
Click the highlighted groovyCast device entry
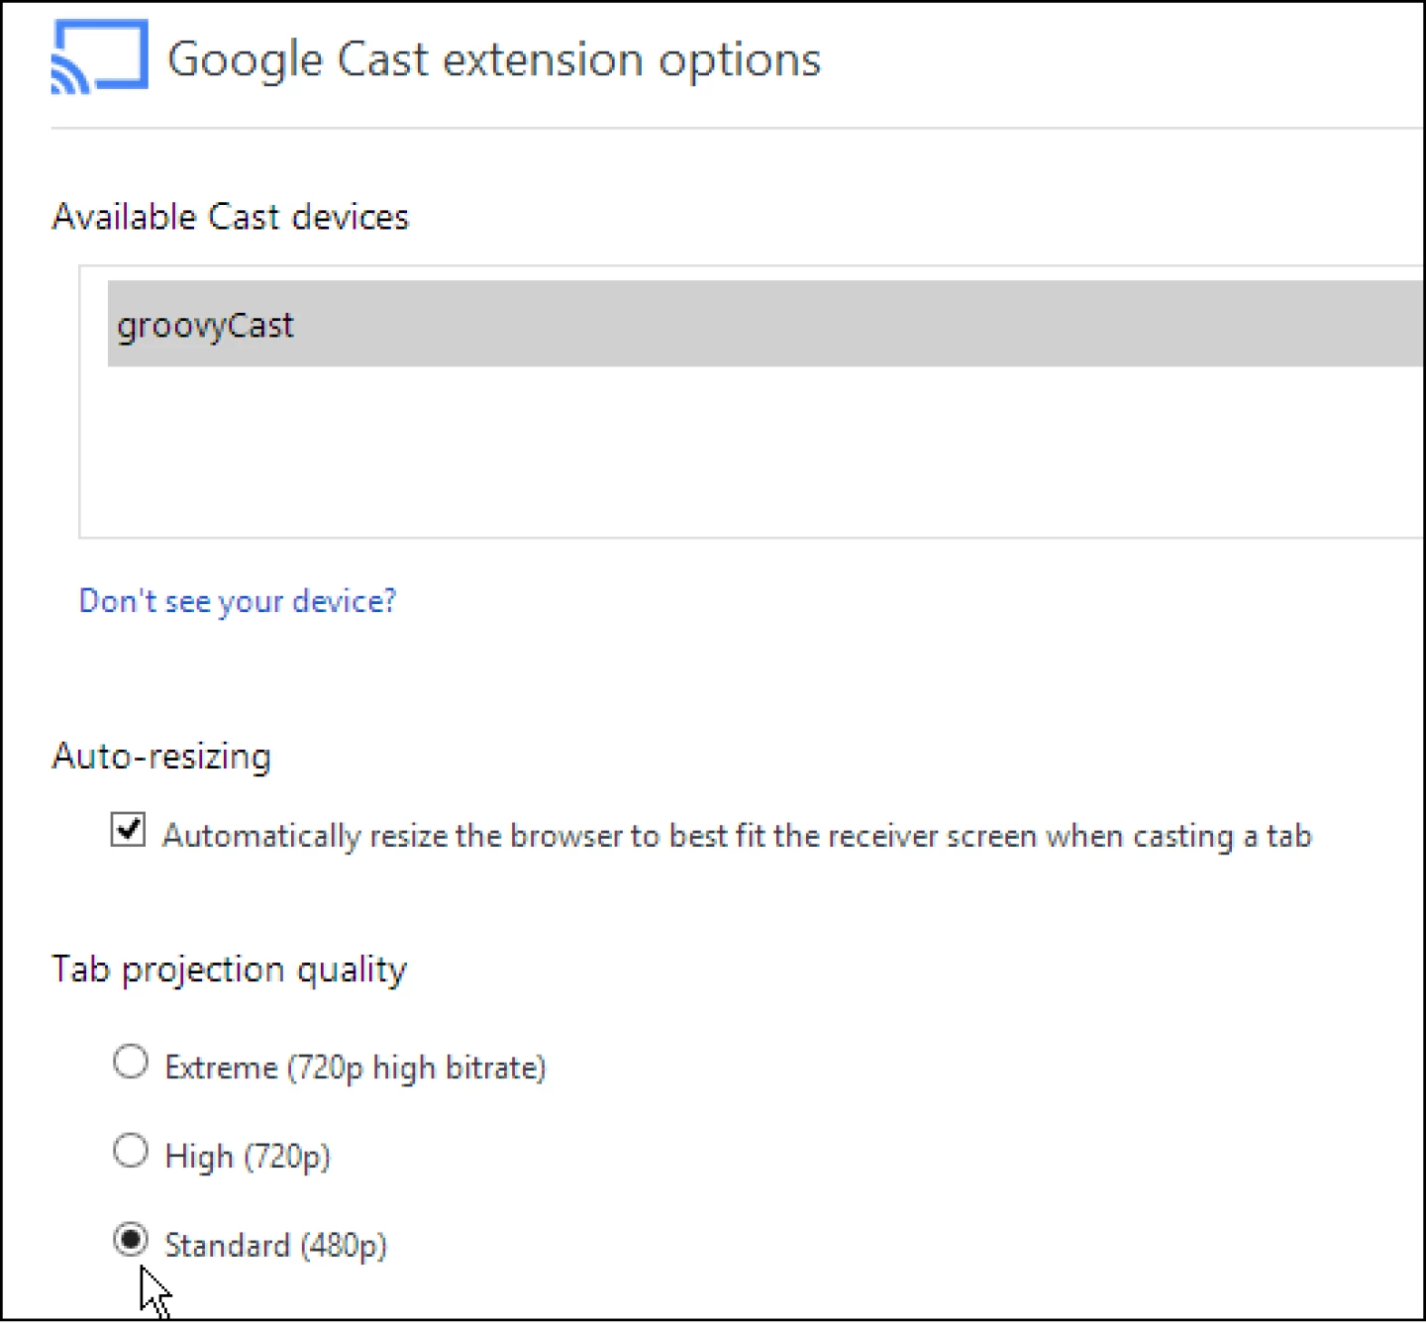click(x=205, y=324)
